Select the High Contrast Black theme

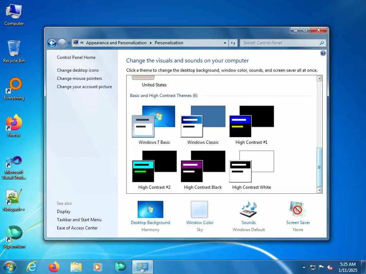coord(203,170)
